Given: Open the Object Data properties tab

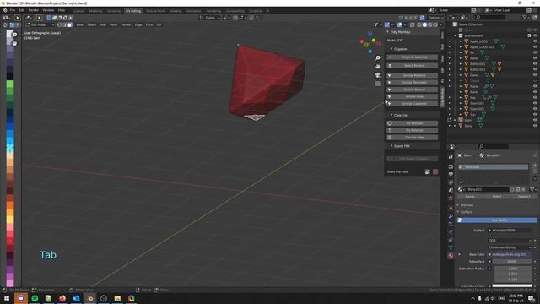Looking at the screenshot, I should click(451, 247).
